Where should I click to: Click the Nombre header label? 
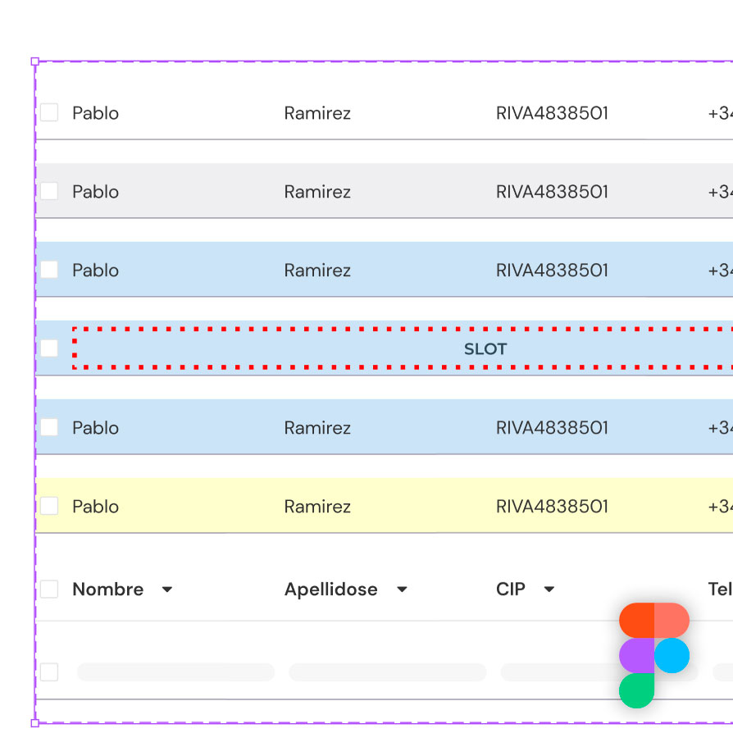tap(107, 589)
